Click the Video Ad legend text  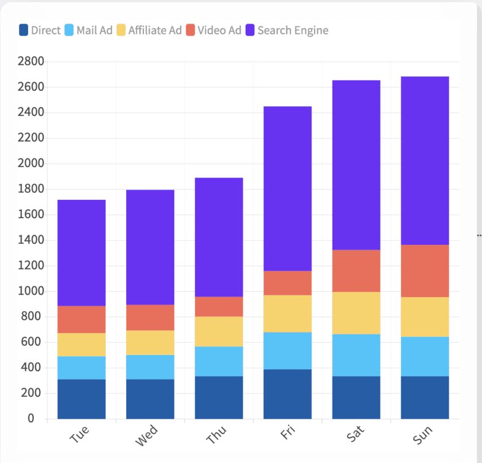(219, 30)
